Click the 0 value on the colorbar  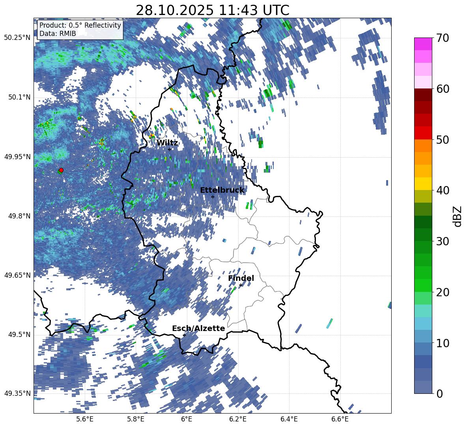pyautogui.click(x=439, y=393)
